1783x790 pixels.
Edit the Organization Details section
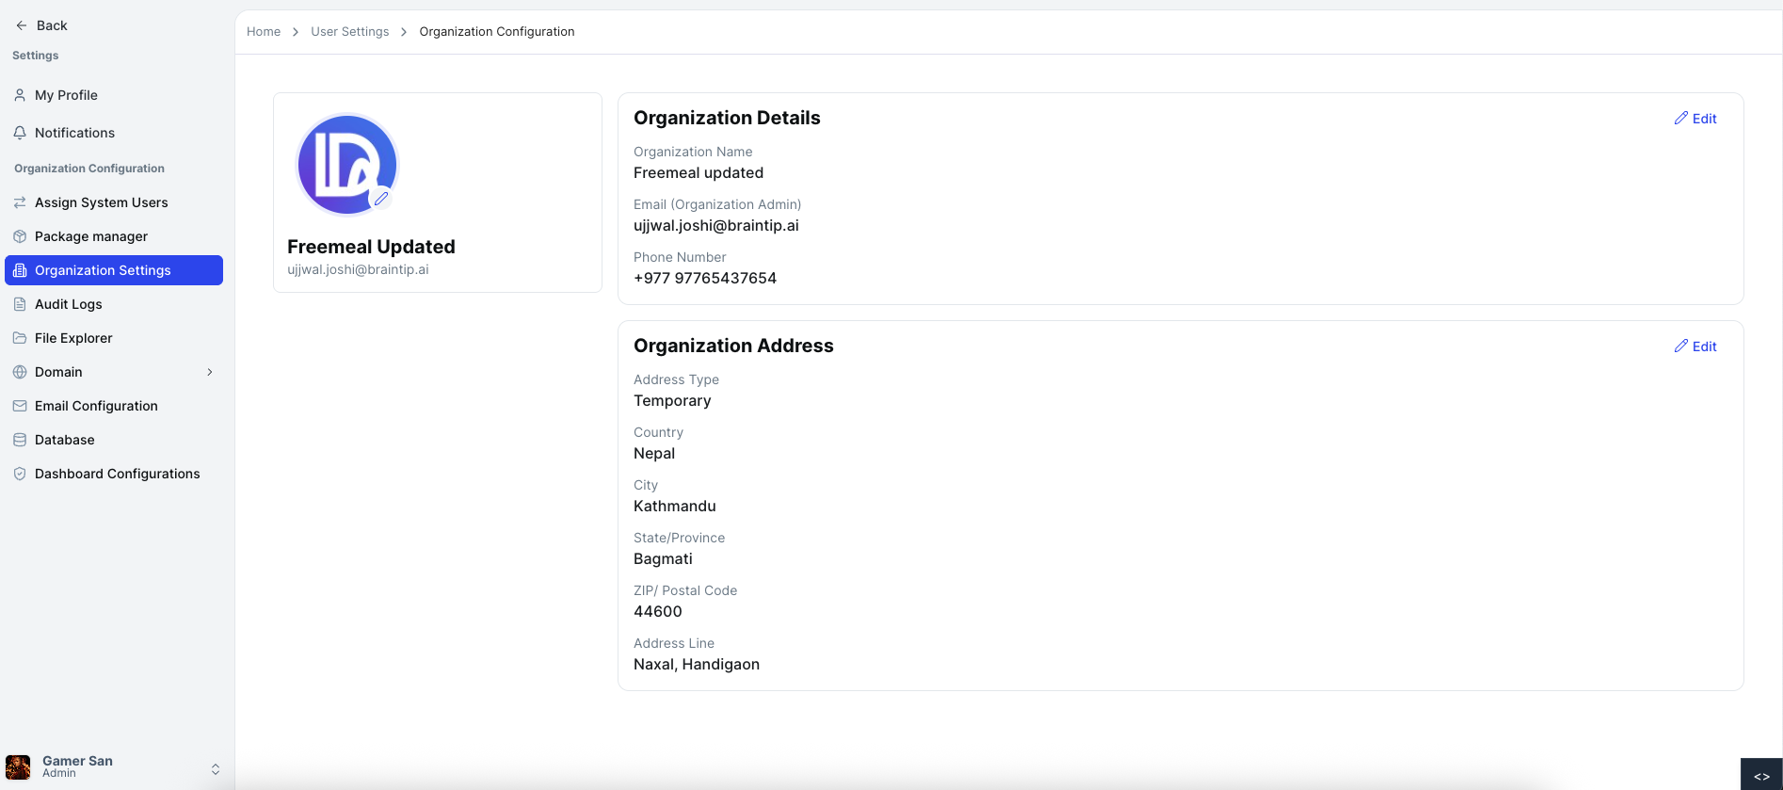point(1695,119)
